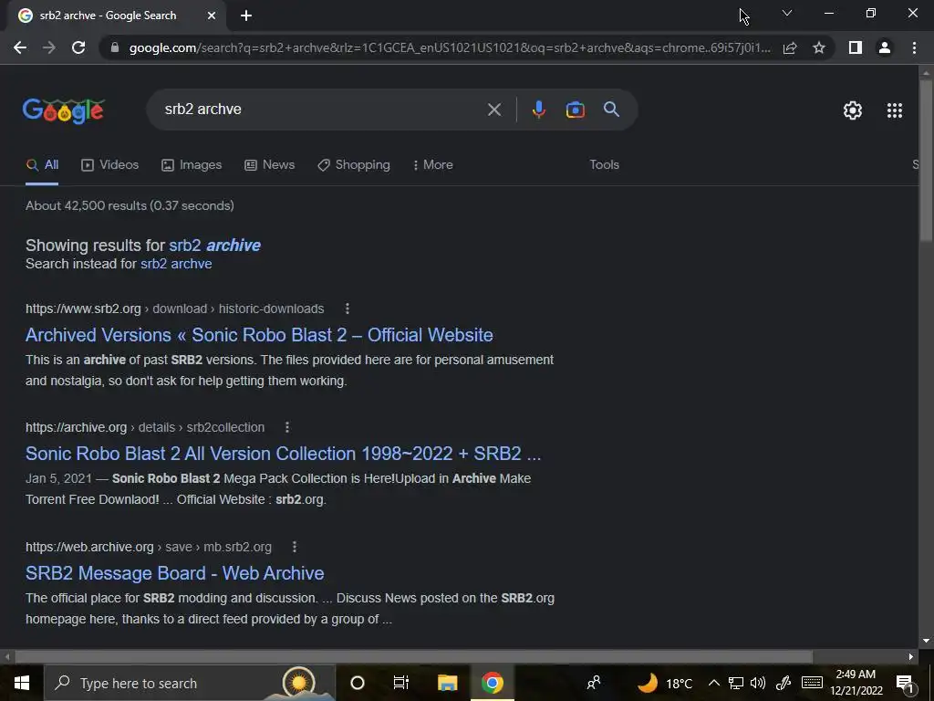Open Cortana circle on the taskbar
Screen dimensions: 934x701
[358, 683]
